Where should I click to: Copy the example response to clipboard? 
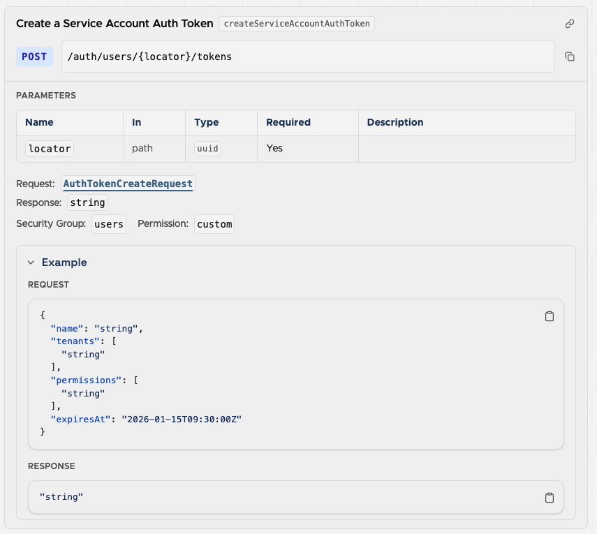click(549, 498)
